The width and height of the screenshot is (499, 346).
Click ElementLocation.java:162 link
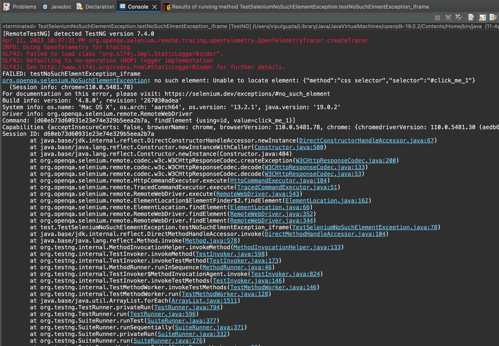coord(327,201)
